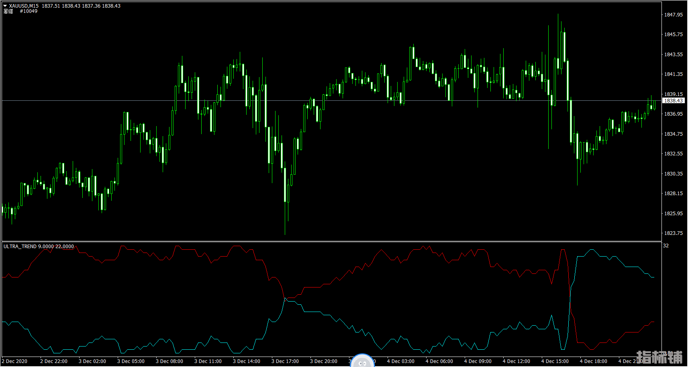Viewport: 688px width, 367px height.
Task: Click the 1825.95 price axis label
Action: 674,214
